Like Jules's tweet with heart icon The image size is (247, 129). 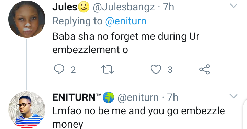[156, 69]
